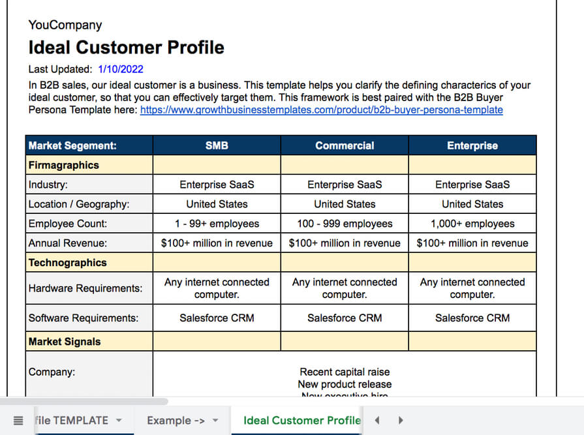Image resolution: width=584 pixels, height=435 pixels.
Task: Select the Market Segement header cell
Action: pyautogui.click(x=89, y=145)
